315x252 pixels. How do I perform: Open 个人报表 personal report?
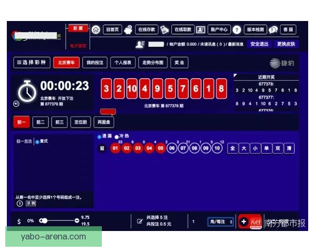pyautogui.click(x=123, y=62)
